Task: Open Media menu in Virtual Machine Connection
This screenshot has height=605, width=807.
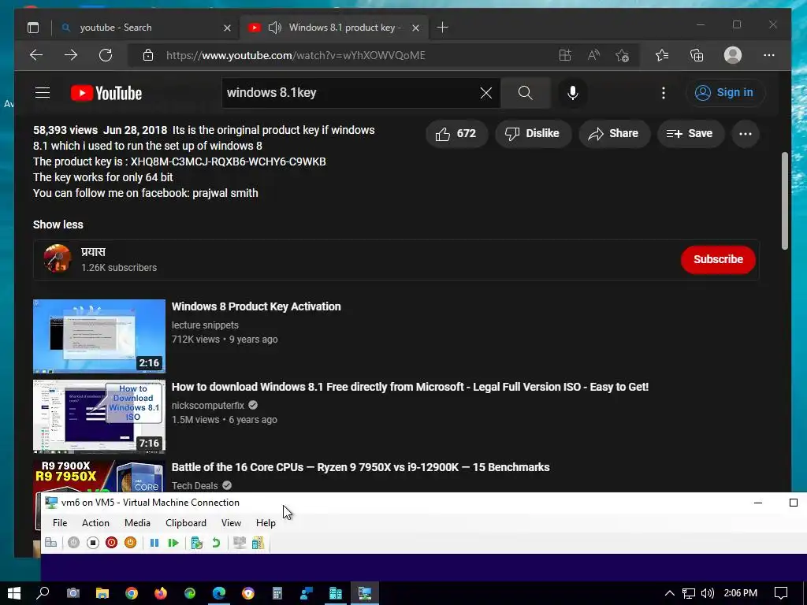Action: point(137,523)
